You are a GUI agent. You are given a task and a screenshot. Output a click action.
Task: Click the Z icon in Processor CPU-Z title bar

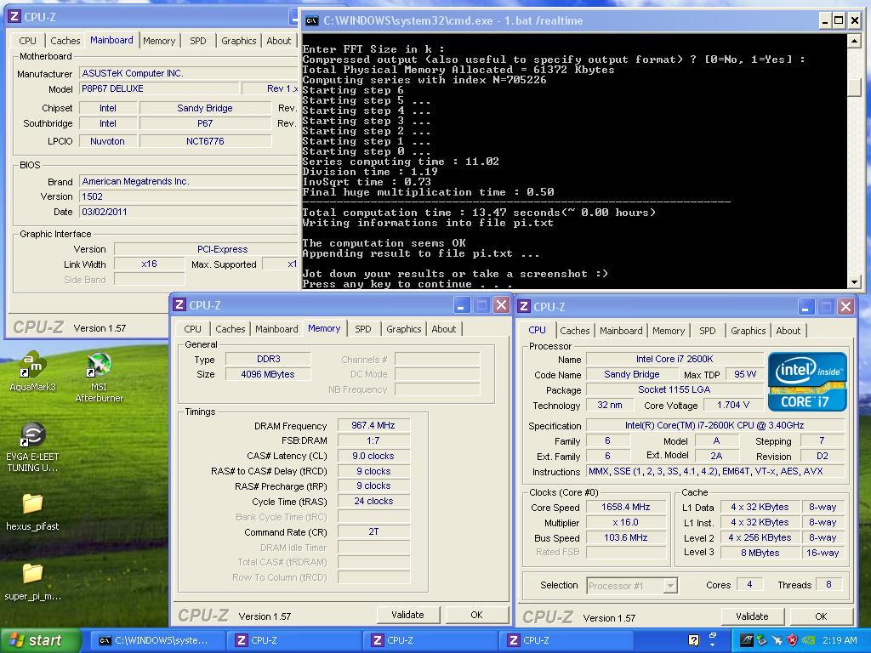524,306
